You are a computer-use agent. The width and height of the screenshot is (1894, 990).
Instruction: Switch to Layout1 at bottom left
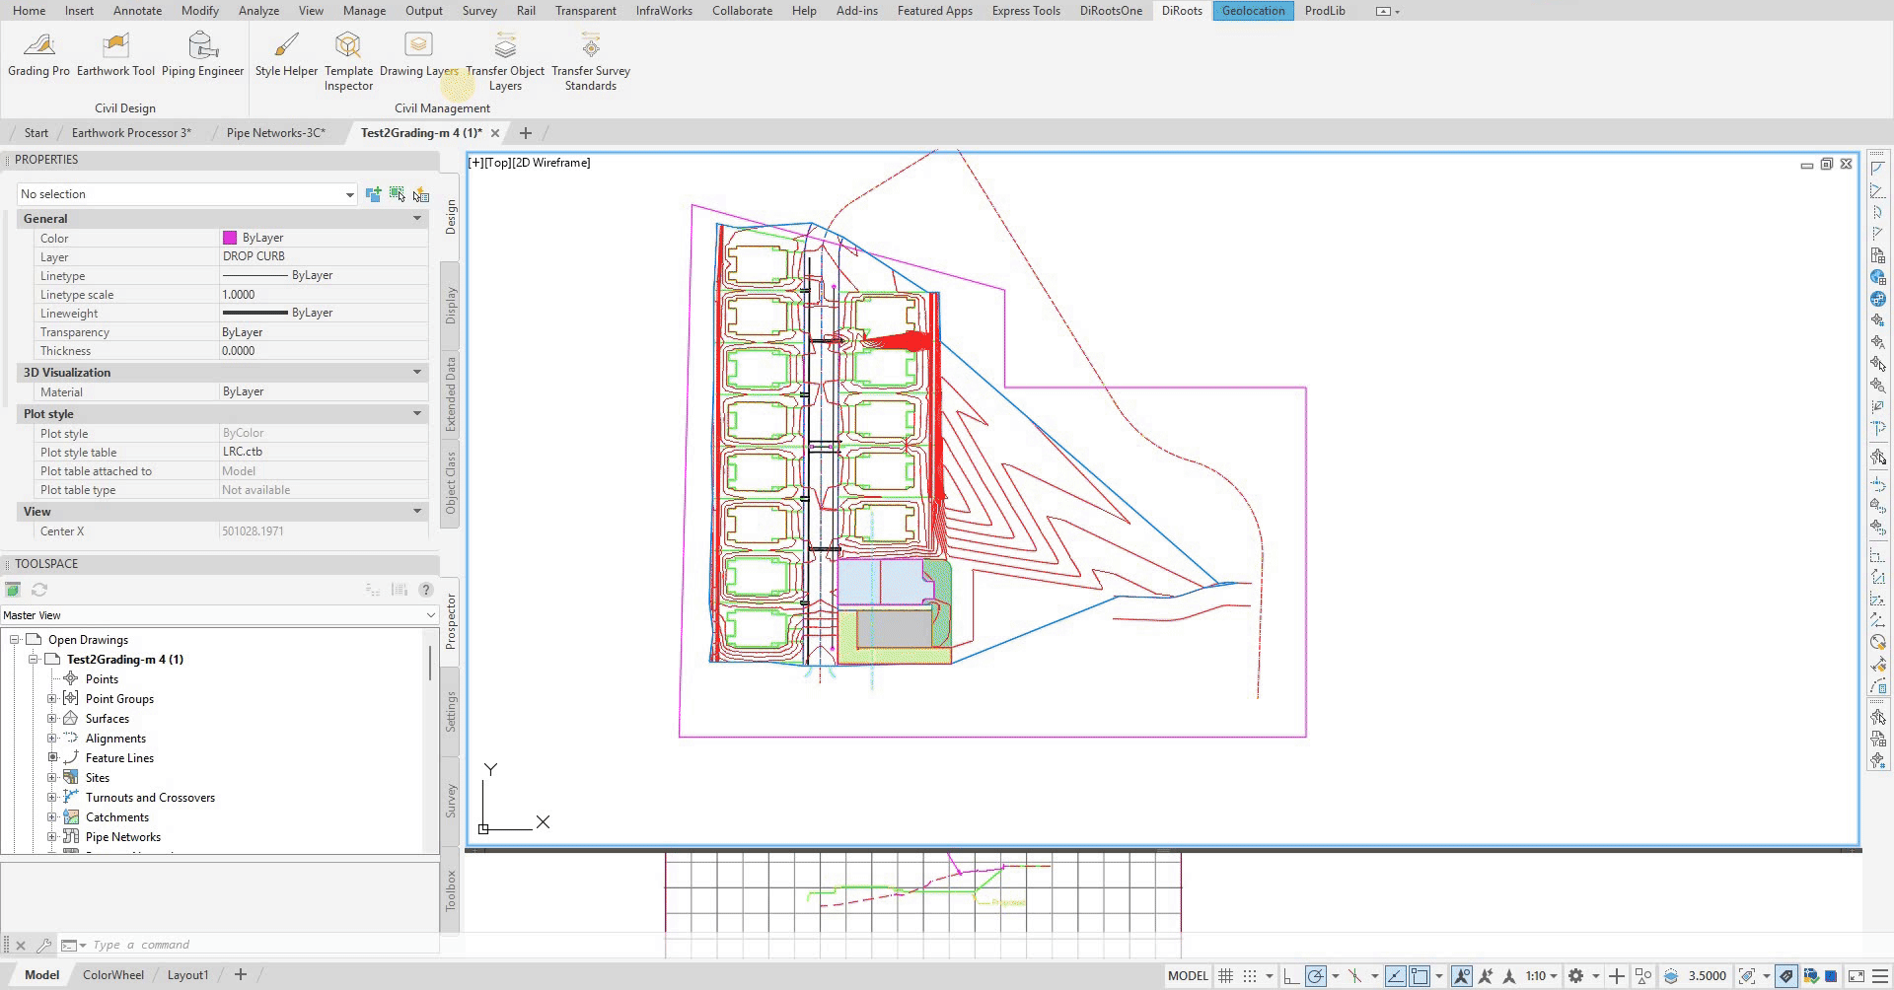click(x=187, y=974)
